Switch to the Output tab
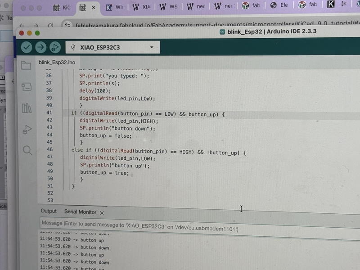This screenshot has height=270, width=360. click(x=49, y=211)
